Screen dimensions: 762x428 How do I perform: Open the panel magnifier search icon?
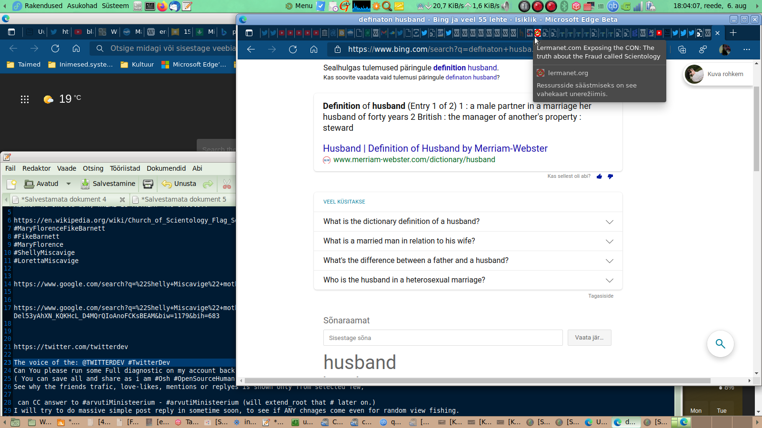(387, 6)
